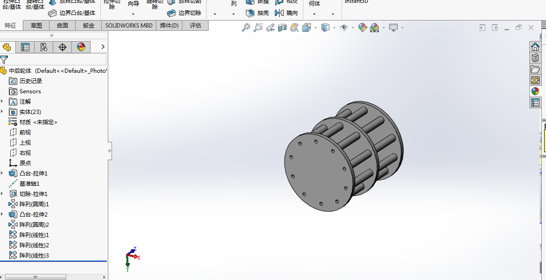This screenshot has width=546, height=280.
Task: Open the 向导 hole wizard dropdown arrow
Action: point(133,14)
